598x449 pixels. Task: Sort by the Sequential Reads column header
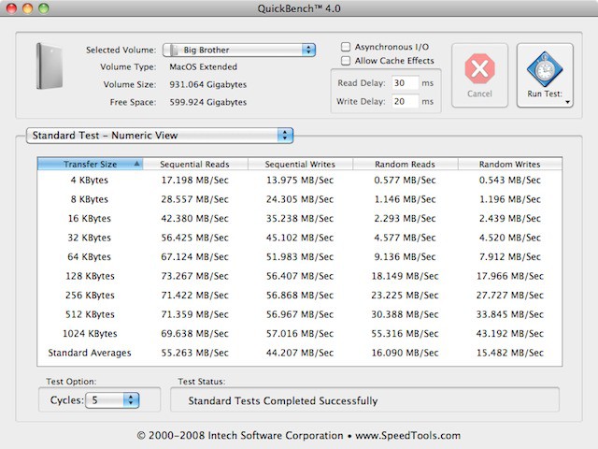tap(195, 164)
